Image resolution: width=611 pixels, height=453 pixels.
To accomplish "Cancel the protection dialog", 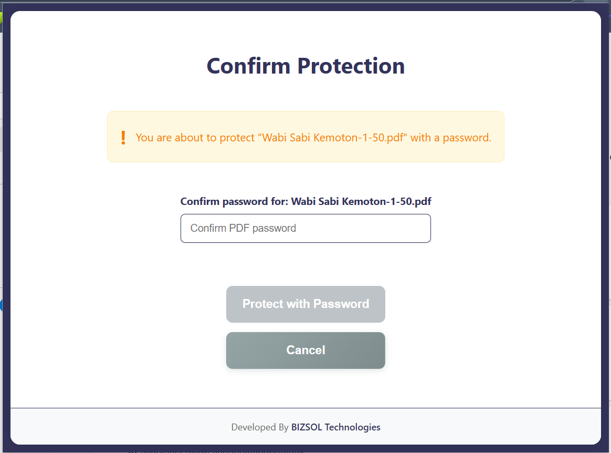I will click(x=305, y=351).
